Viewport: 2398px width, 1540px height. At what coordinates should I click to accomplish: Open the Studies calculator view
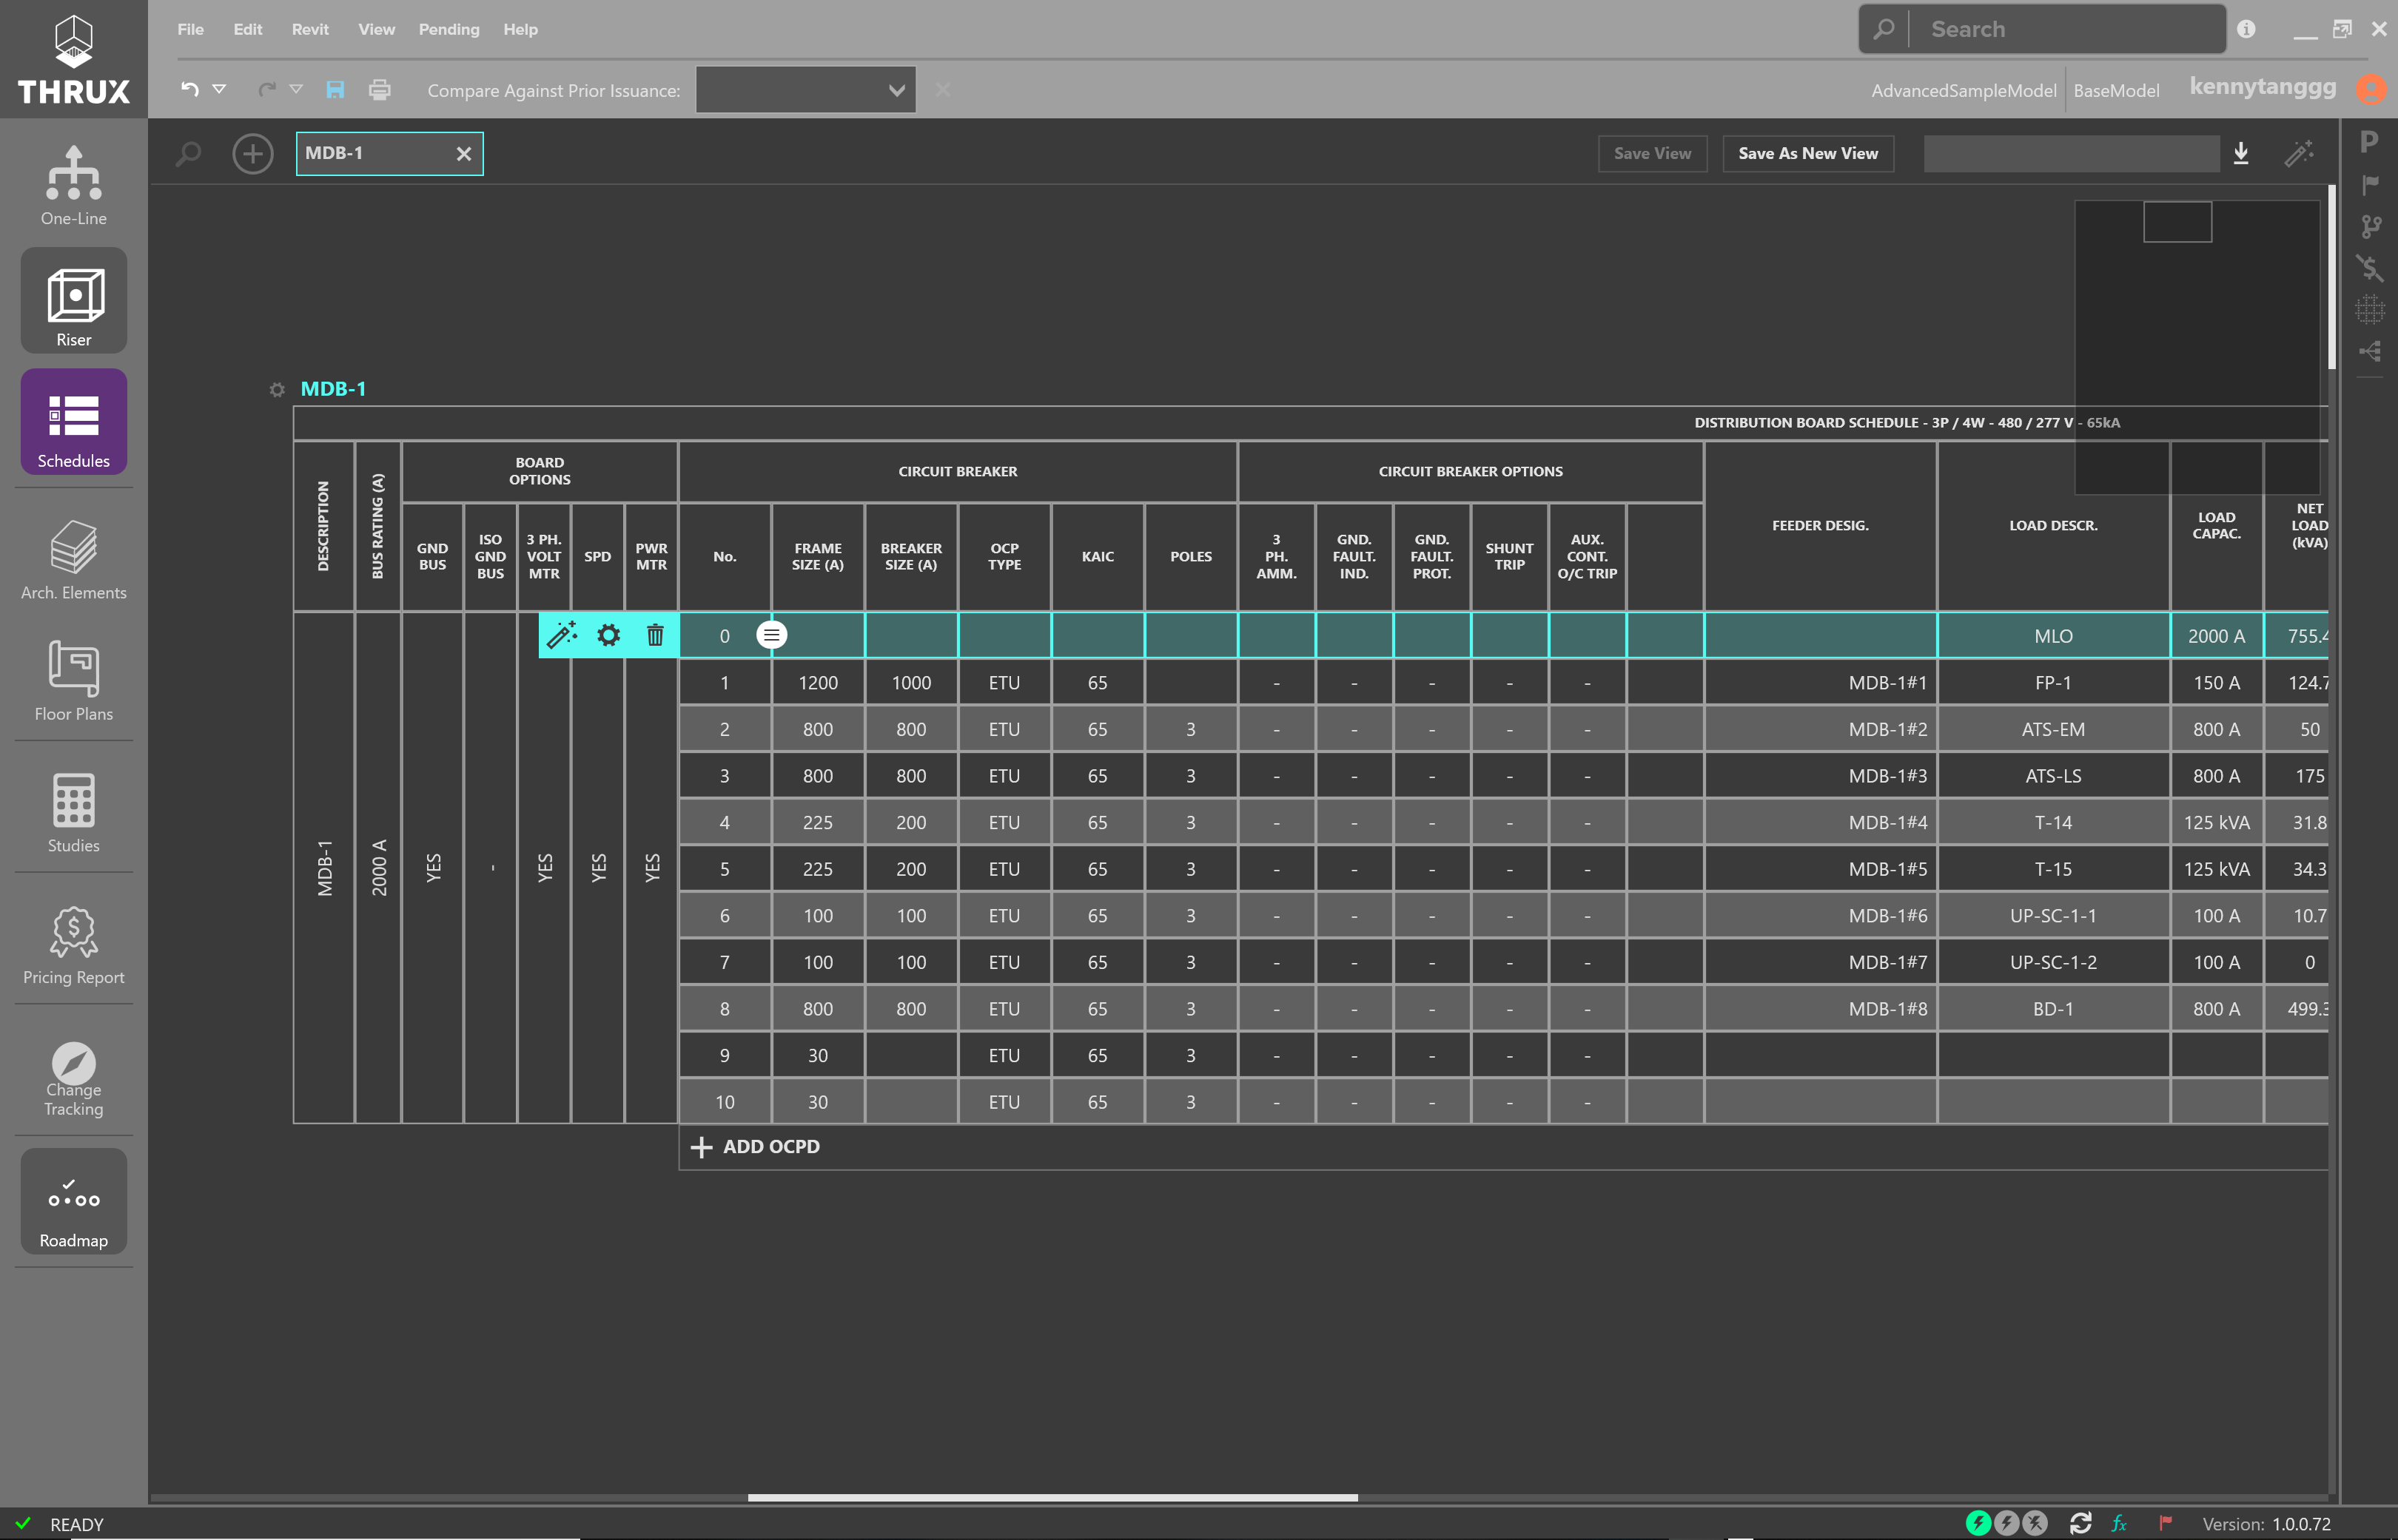click(x=73, y=813)
